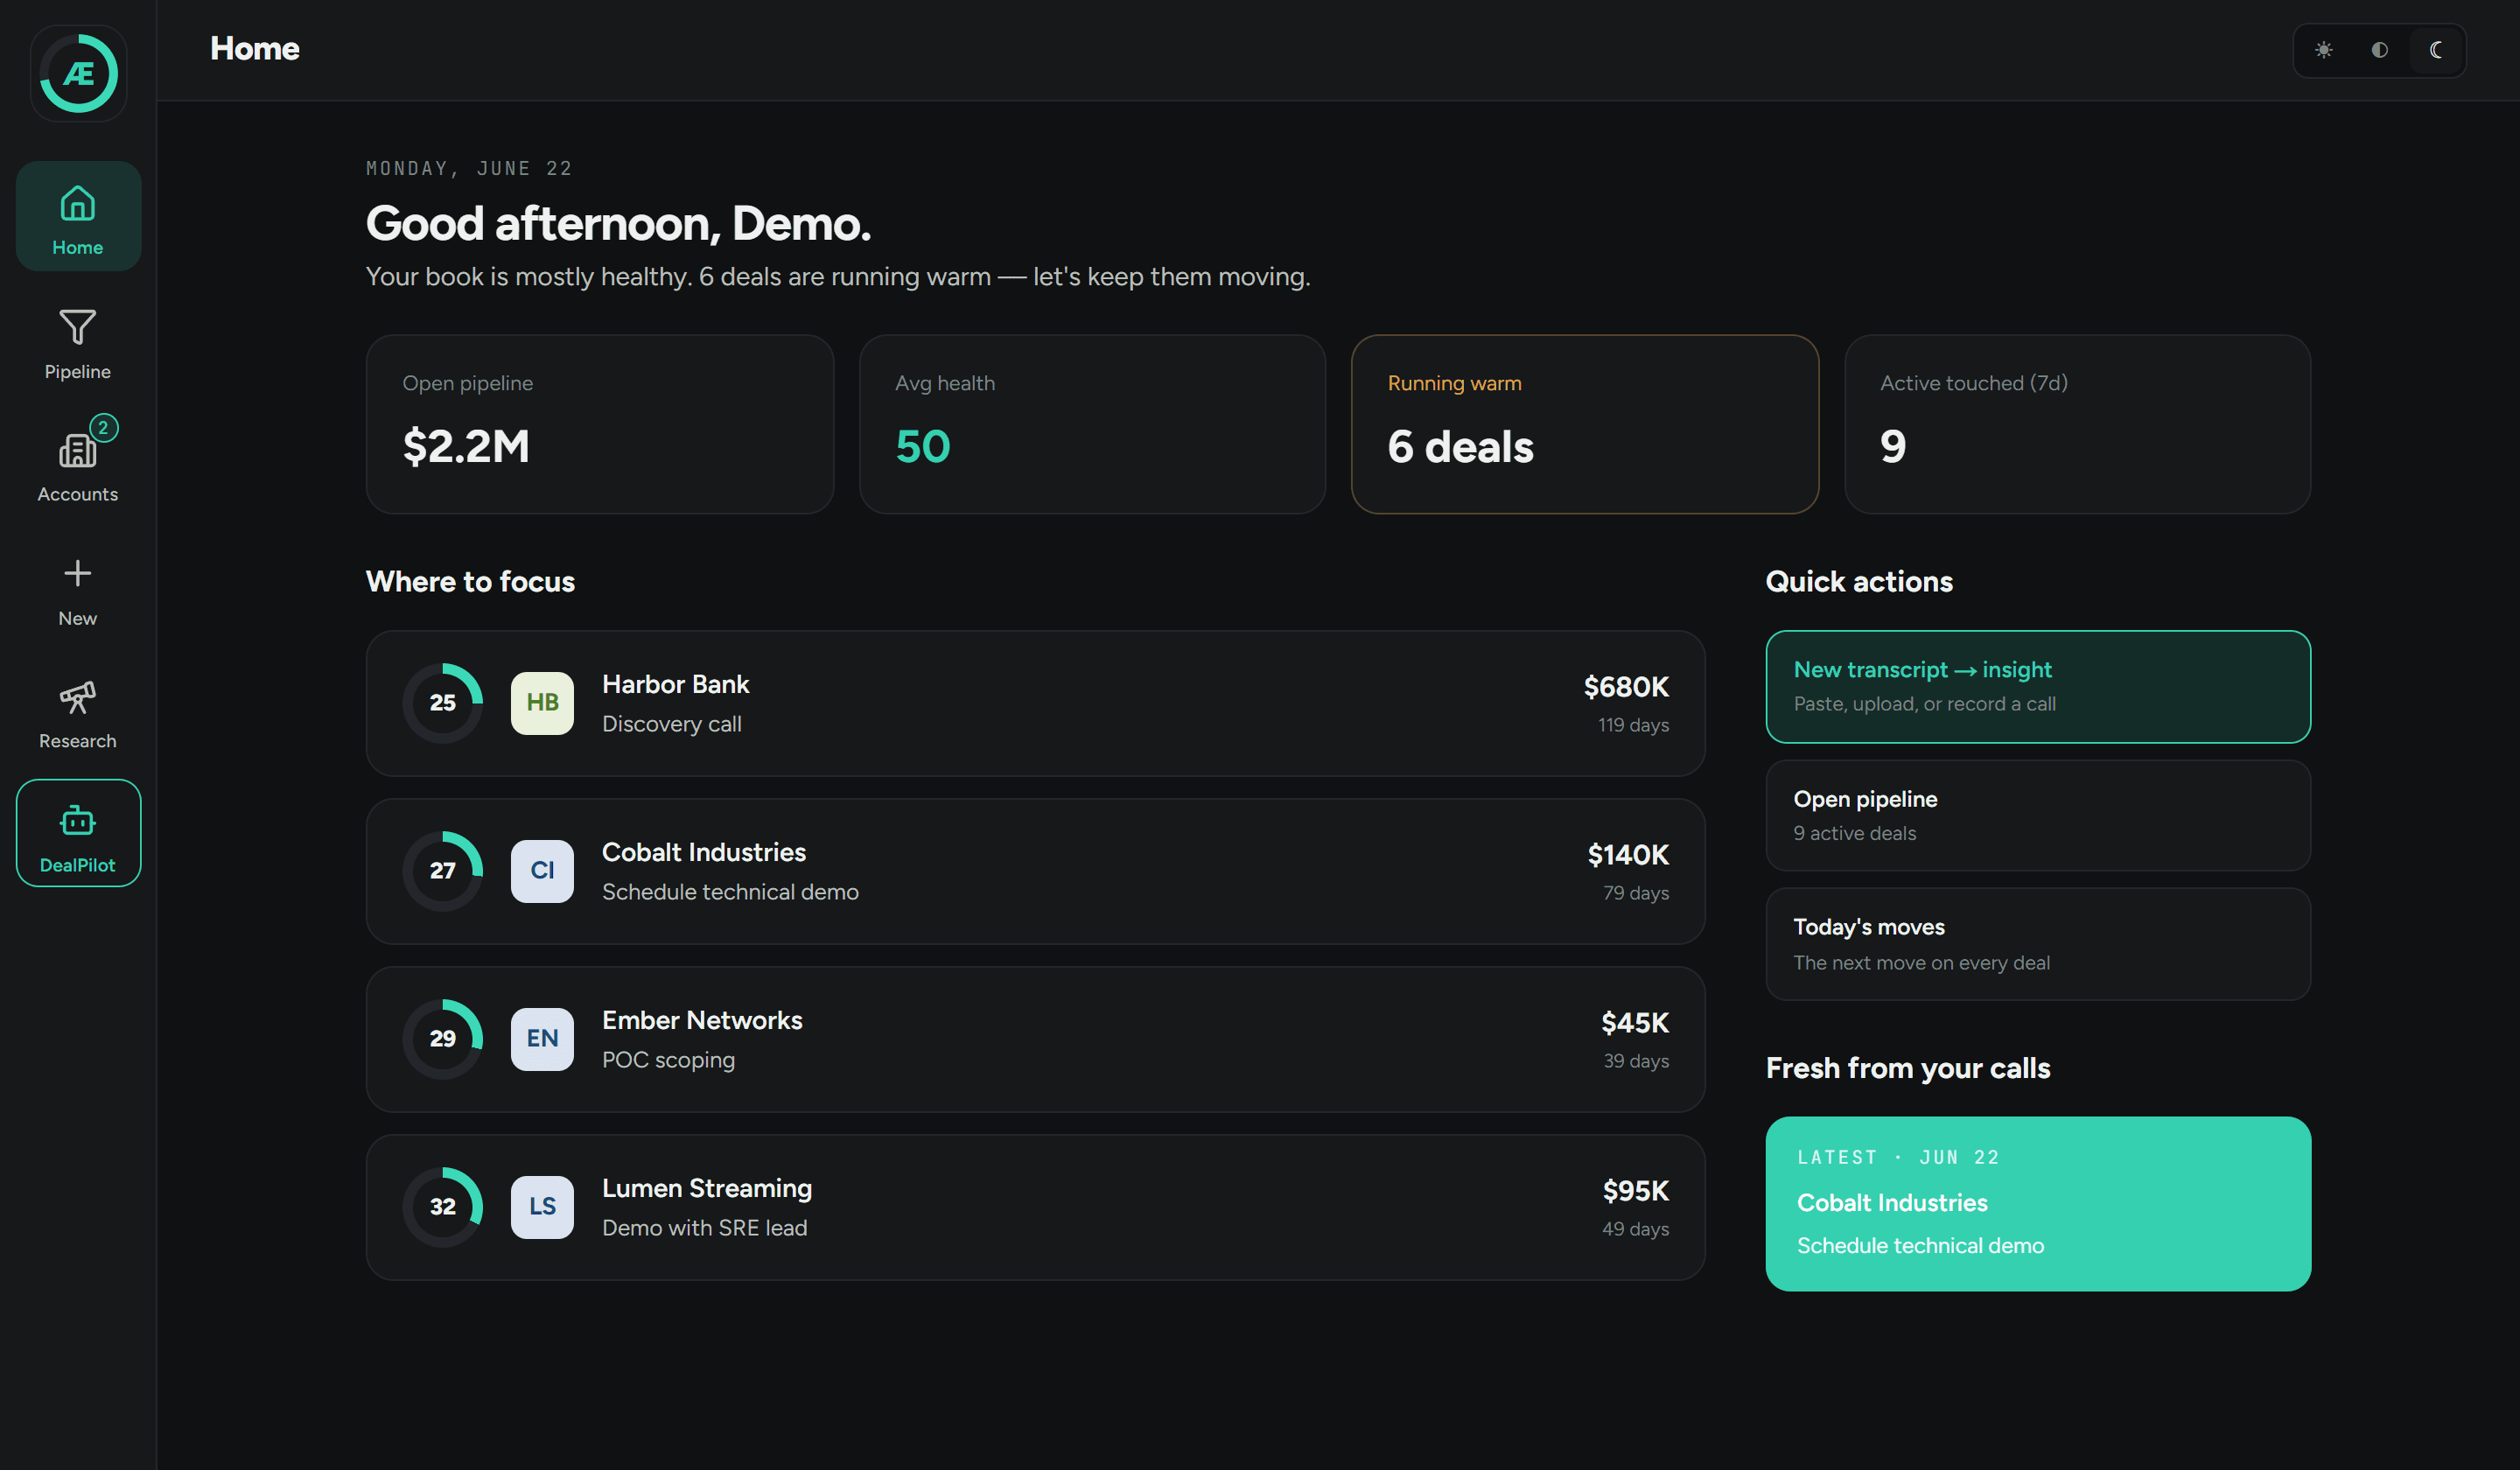This screenshot has height=1470, width=2520.
Task: Click the health ring showing 27
Action: coord(443,871)
